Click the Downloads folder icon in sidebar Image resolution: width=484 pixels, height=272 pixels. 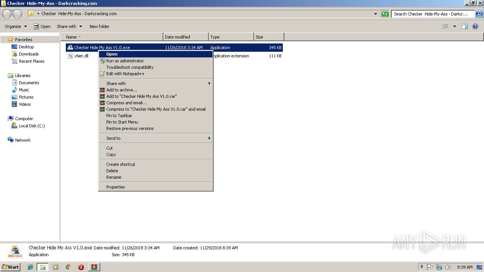pyautogui.click(x=14, y=54)
